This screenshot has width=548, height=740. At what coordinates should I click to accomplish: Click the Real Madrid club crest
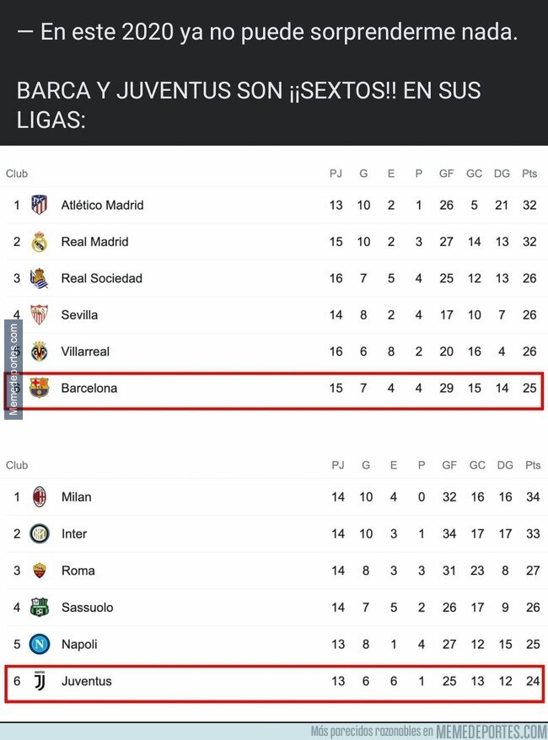(39, 242)
